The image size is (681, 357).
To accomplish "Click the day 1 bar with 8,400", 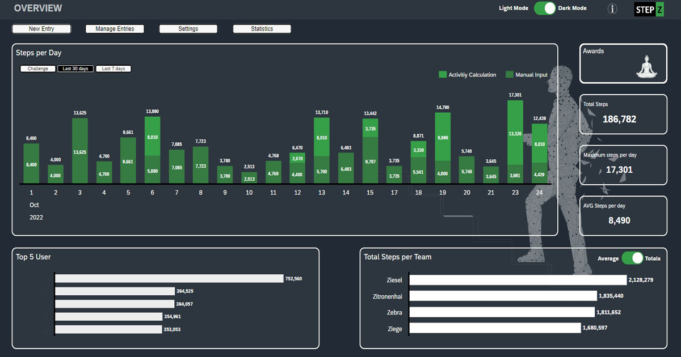I will coord(31,163).
